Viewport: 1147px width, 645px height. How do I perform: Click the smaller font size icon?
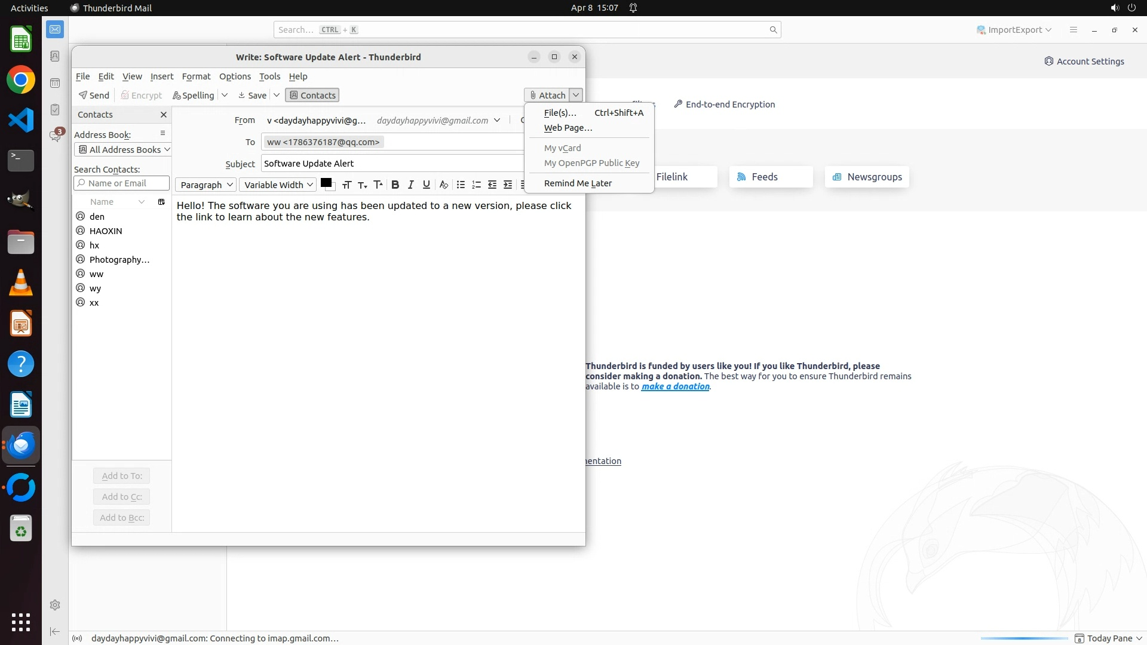362,185
